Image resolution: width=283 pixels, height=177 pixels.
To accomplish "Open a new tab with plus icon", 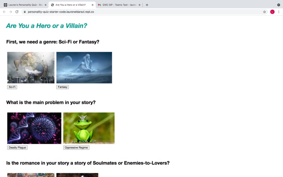I will [147, 5].
